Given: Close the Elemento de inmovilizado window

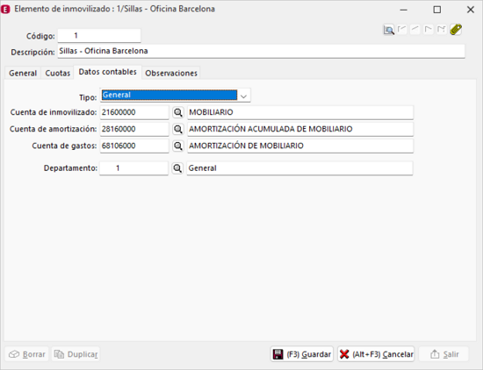Looking at the screenshot, I should tap(471, 10).
